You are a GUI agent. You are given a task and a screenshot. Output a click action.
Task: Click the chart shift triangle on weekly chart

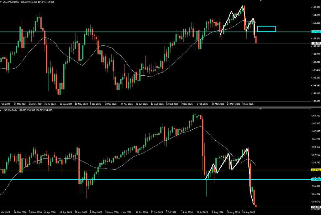click(260, 1)
